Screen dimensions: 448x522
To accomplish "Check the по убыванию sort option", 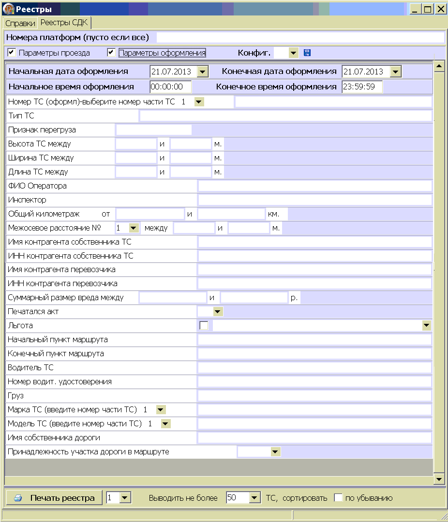I will (339, 498).
